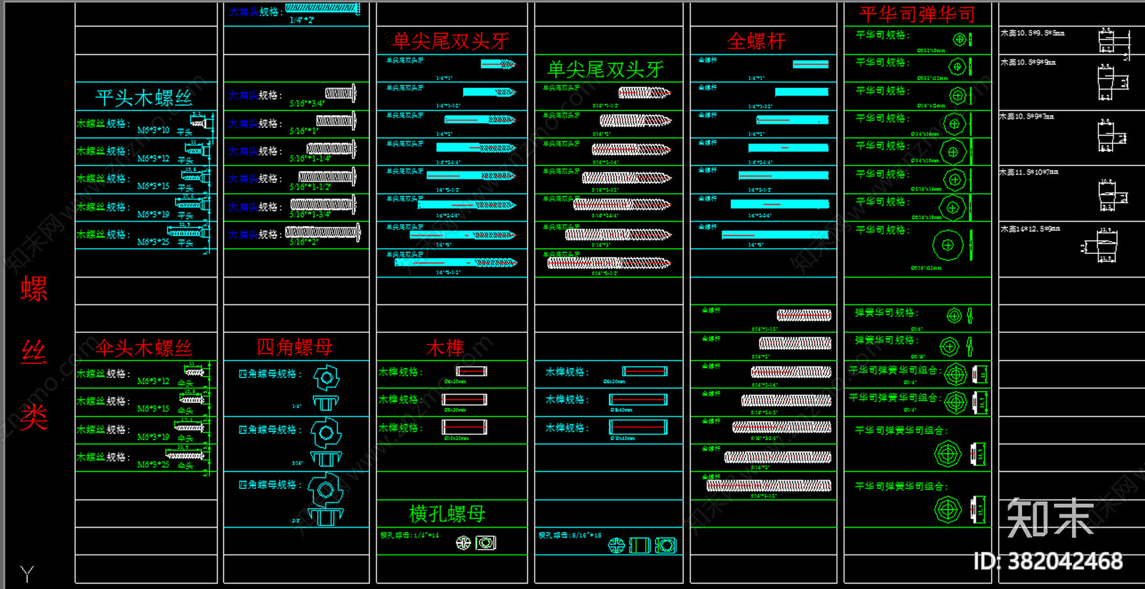Pick the 5/16"*3/4" 大扁头 bolt drawing

(x=341, y=93)
